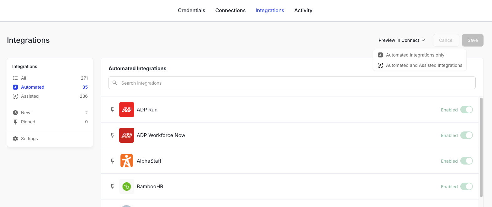This screenshot has height=207, width=492.
Task: Choose Automated and Assisted Integrations option
Action: pyautogui.click(x=420, y=65)
